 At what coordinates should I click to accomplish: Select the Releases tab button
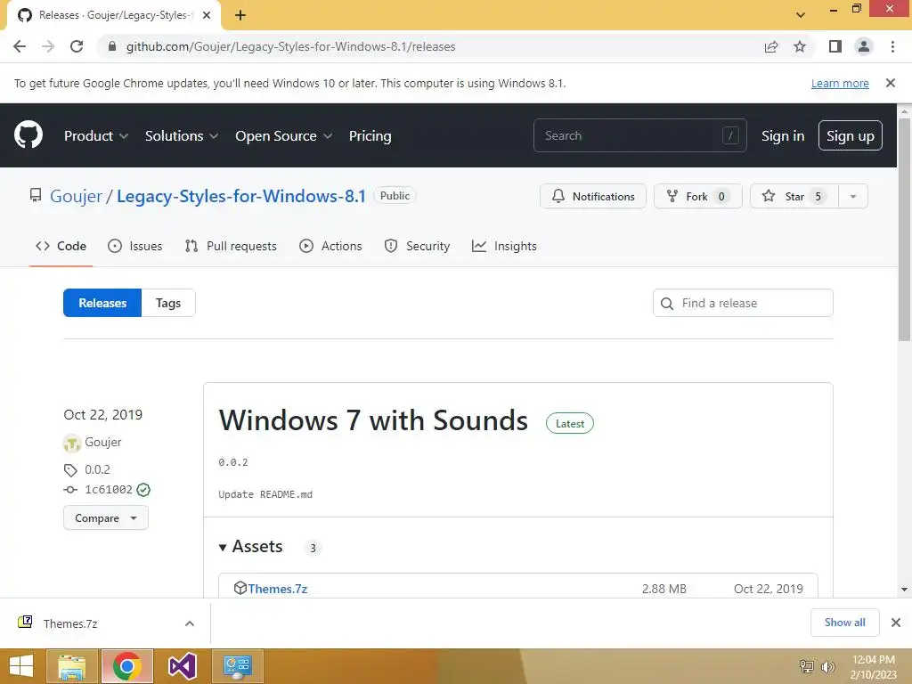(x=102, y=303)
